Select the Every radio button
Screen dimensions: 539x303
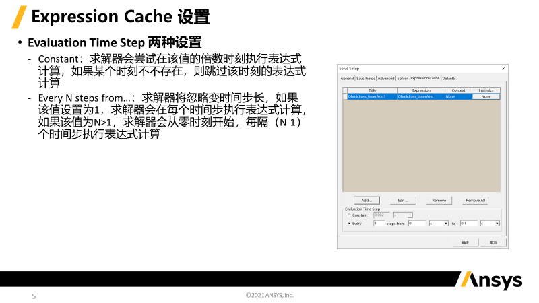click(349, 223)
